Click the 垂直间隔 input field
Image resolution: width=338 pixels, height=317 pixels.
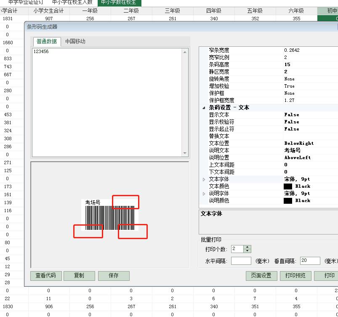point(310,261)
